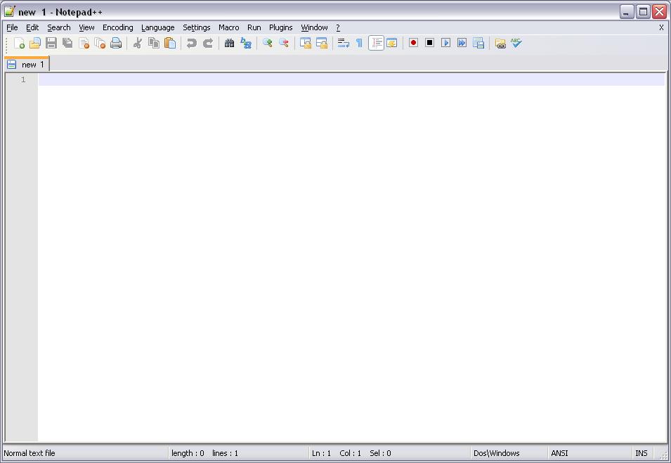This screenshot has width=671, height=463.
Task: Click the Notepad++ title bar app icon
Action: 10,11
